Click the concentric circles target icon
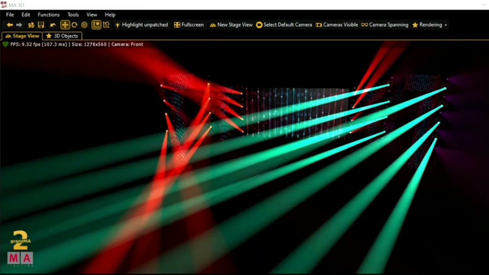This screenshot has width=489, height=275. pyautogui.click(x=84, y=25)
